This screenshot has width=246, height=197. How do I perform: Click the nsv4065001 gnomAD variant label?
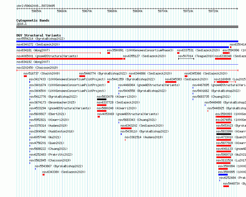(47, 56)
